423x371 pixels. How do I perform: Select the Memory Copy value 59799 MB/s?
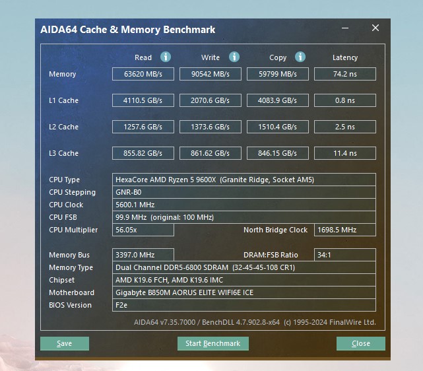click(x=278, y=74)
